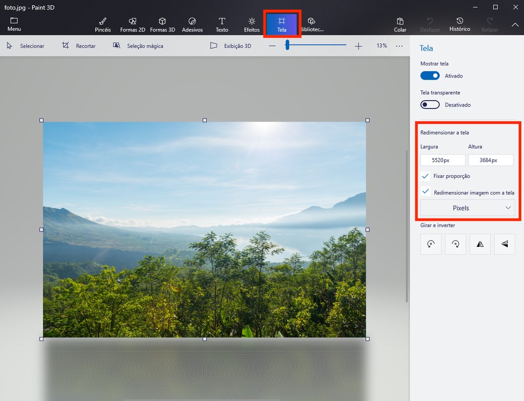Open the Adesivos (Stickers) panel
Screen dimensions: 524x401
192,24
